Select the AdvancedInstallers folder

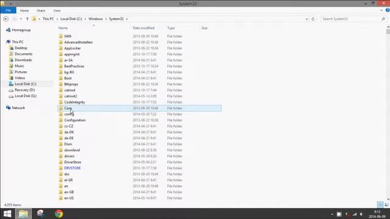tap(79, 42)
